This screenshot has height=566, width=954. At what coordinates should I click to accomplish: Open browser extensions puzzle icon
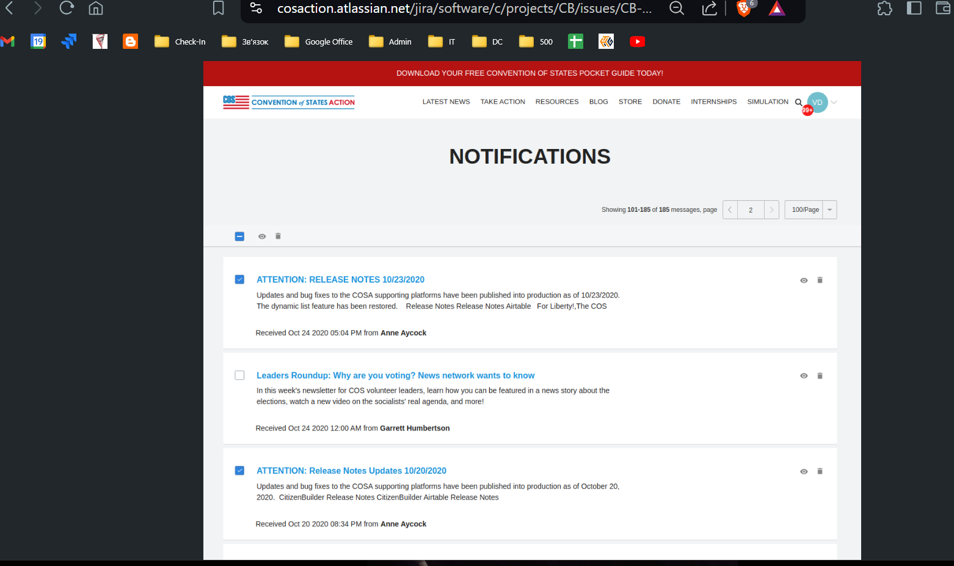point(884,9)
